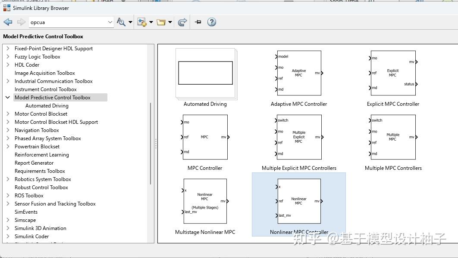Select the Explicit MPC Controller block

[x=393, y=73]
